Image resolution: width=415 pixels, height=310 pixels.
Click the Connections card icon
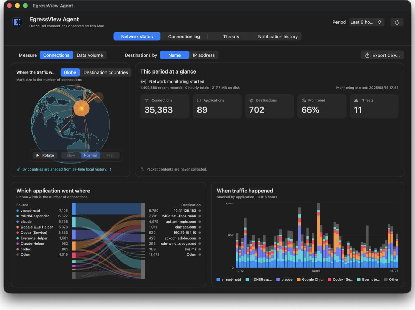147,100
